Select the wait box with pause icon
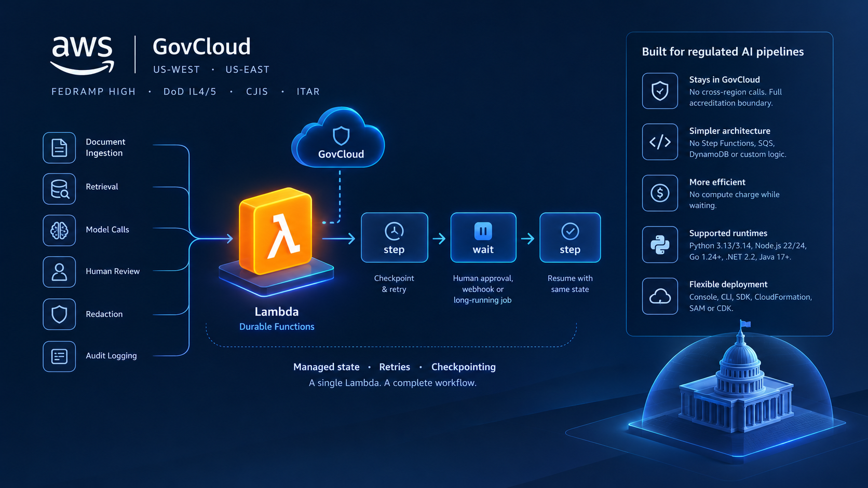This screenshot has height=488, width=868. [483, 238]
